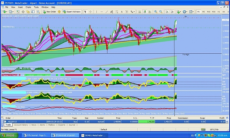This screenshot has width=230, height=138.
Task: Open MetaEditor via yellow diamond icon
Action: [x=59, y=12]
